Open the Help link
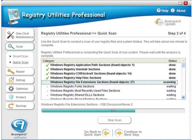The image size is (195, 140). [x=165, y=11]
